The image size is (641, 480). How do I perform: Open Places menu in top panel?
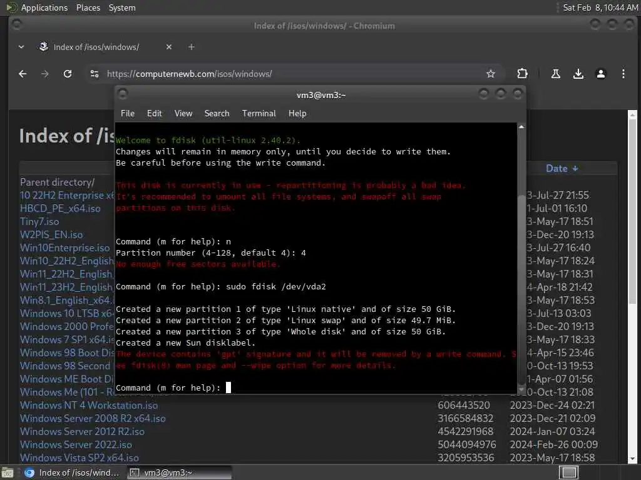point(88,7)
